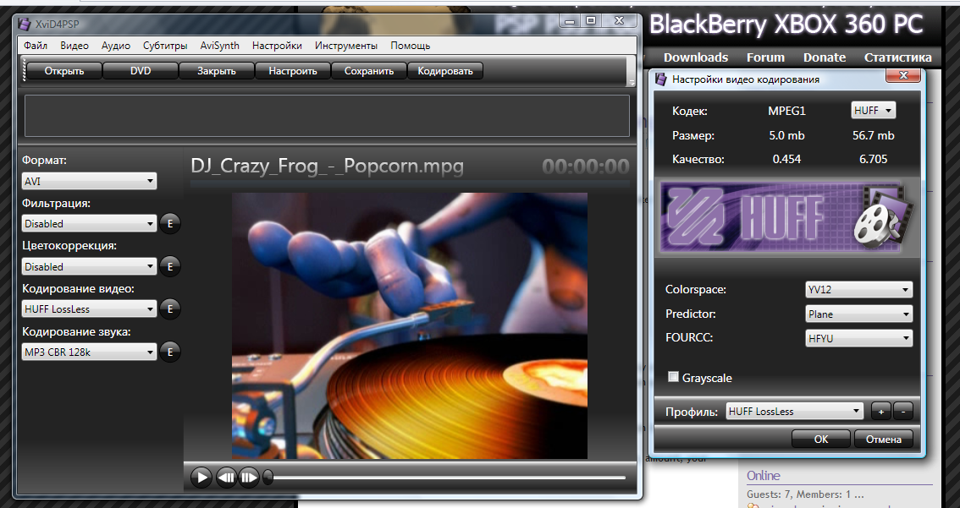Open filtering settings with its E button

(170, 224)
